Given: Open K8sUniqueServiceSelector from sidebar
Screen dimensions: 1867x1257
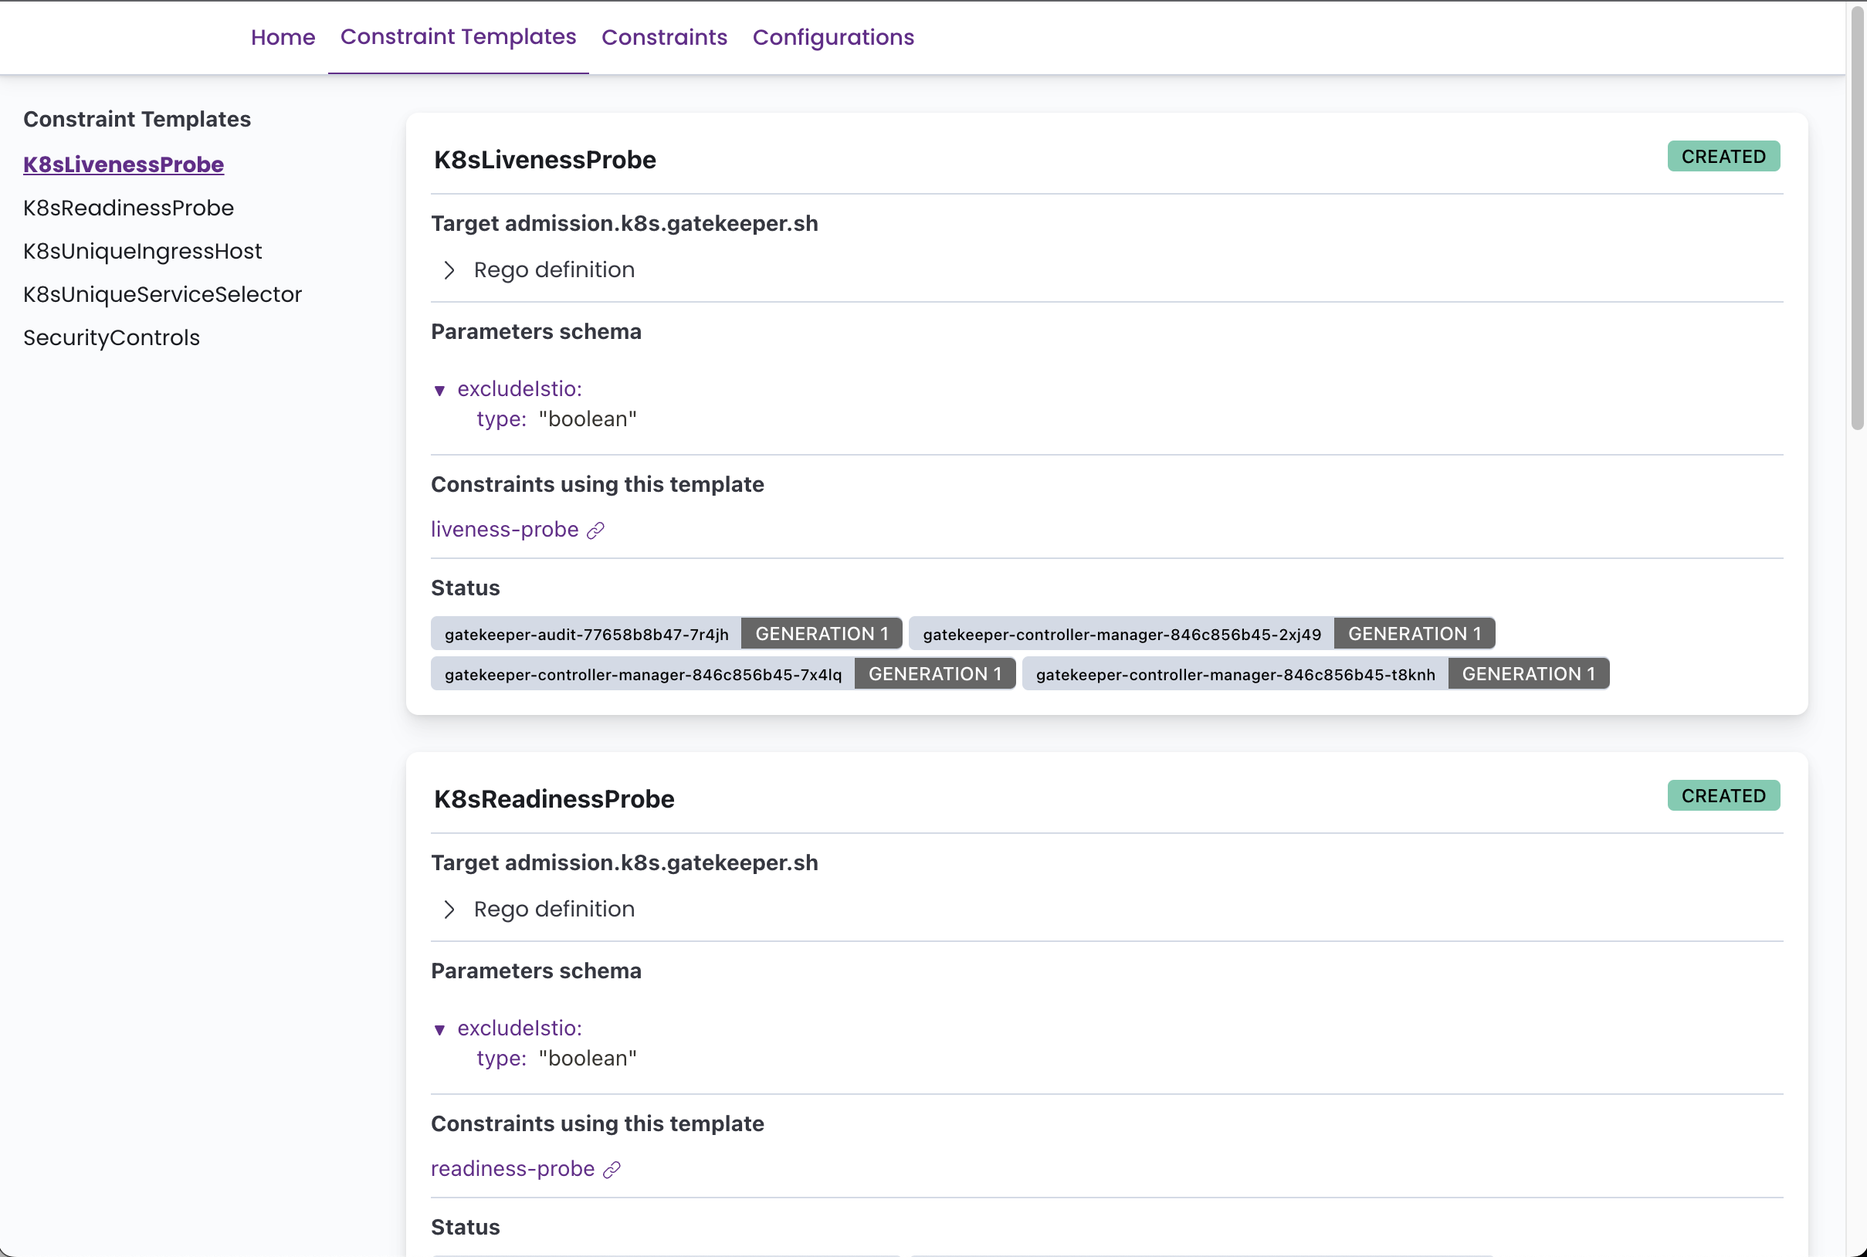Looking at the screenshot, I should tap(162, 294).
